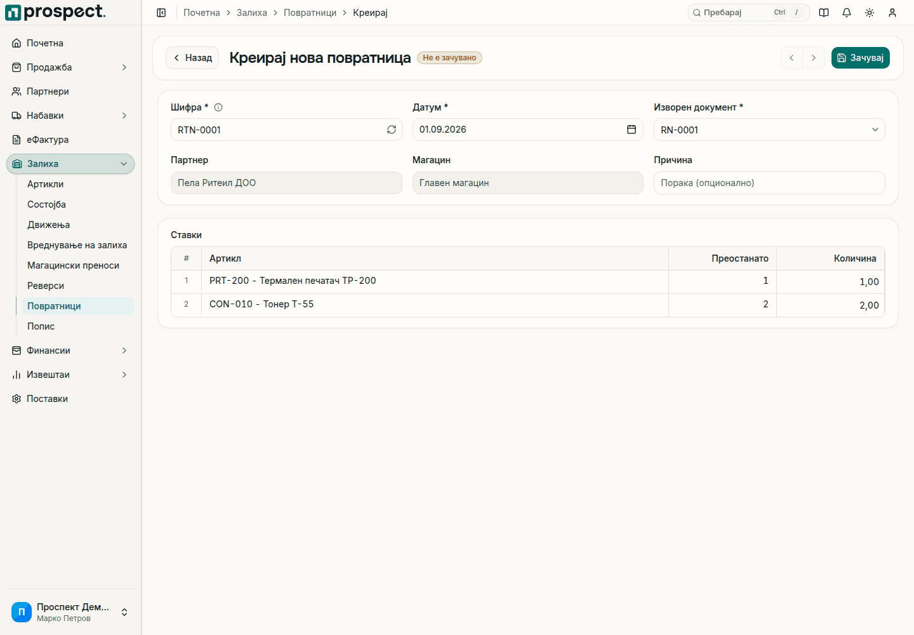
Task: Open the calendar date picker icon
Action: [x=632, y=130]
